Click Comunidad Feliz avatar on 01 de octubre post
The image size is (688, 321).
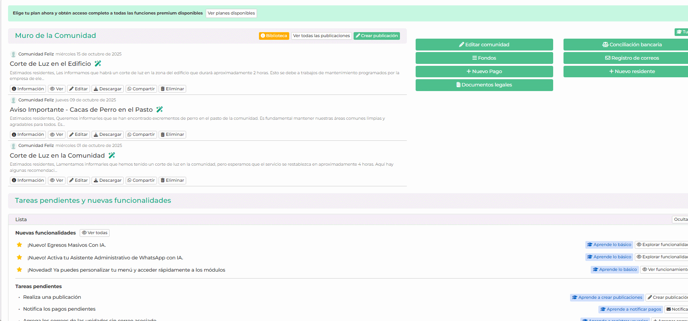[13, 146]
